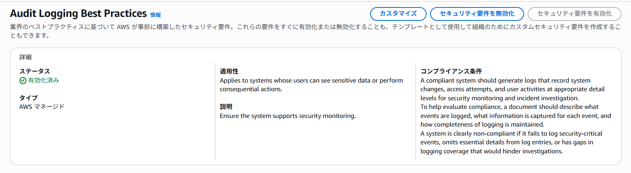Click the 適用性 field label
Image resolution: width=631 pixels, height=173 pixels.
(229, 71)
